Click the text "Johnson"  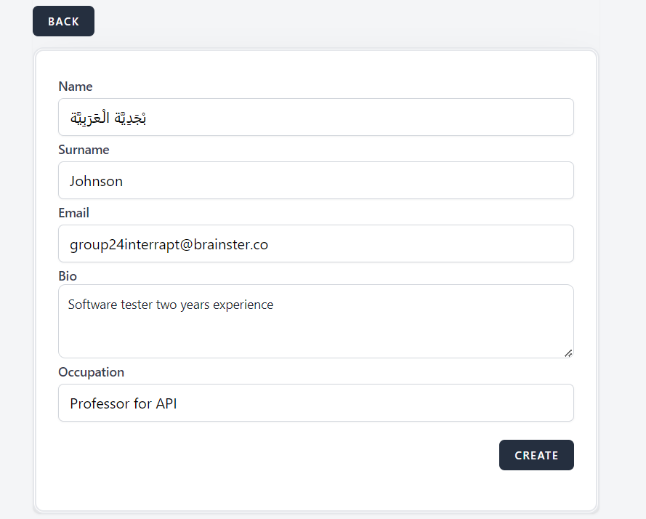(96, 181)
